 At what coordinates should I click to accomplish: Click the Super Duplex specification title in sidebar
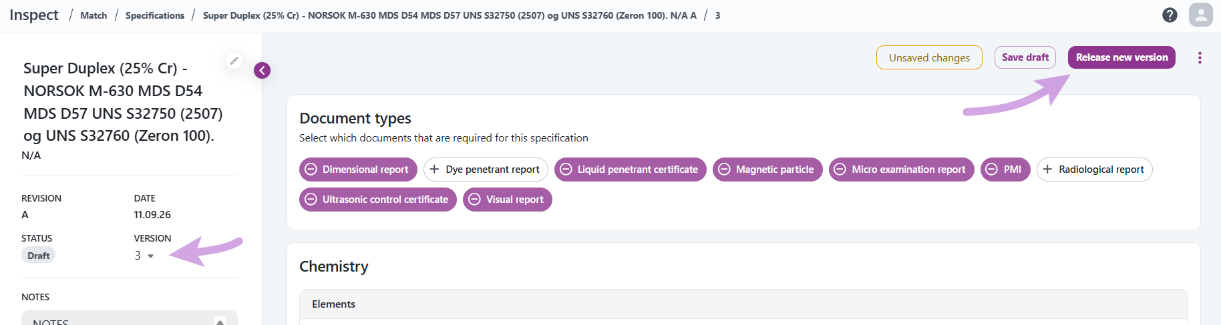pyautogui.click(x=123, y=101)
